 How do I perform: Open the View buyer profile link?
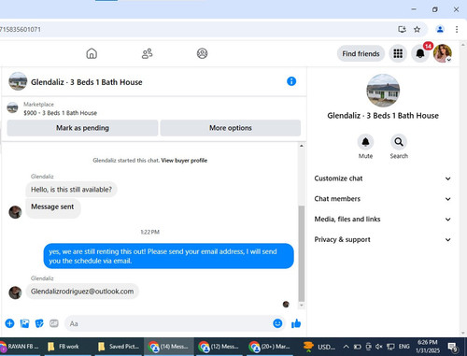184,161
